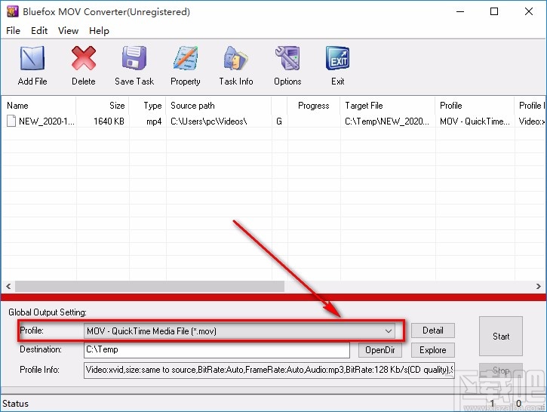
Task: Click the 1640 KB size cell
Action: [109, 121]
